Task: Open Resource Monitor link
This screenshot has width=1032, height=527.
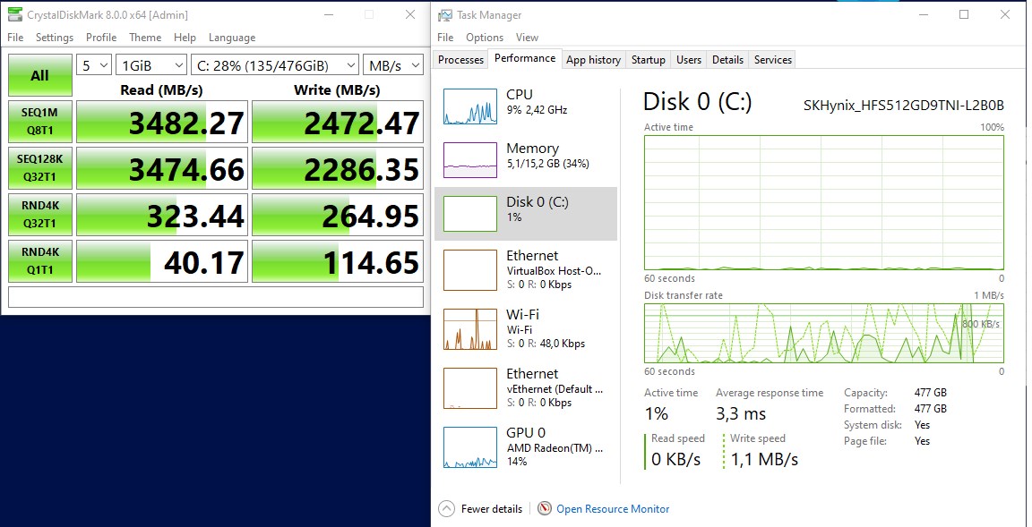Action: point(613,509)
